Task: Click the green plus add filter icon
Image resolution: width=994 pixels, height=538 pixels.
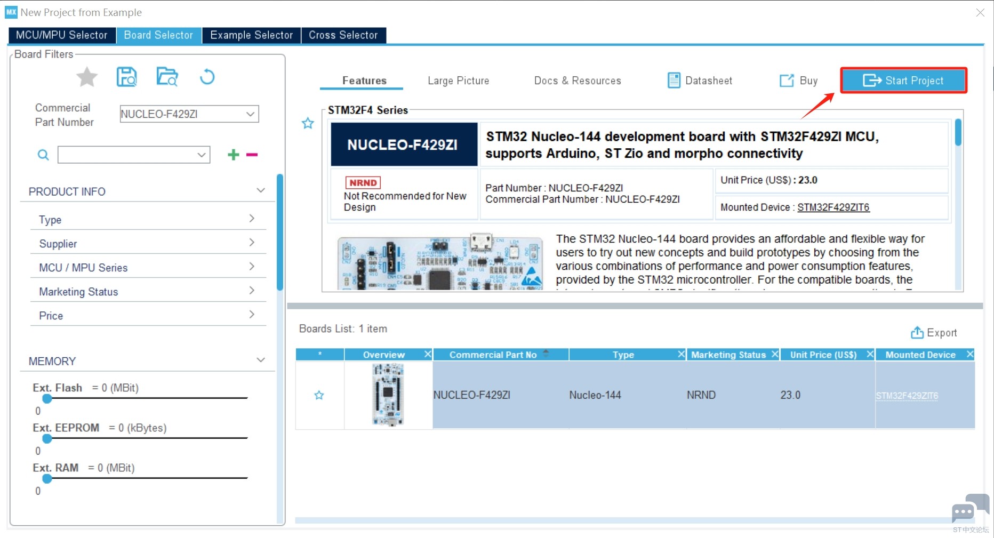Action: pos(233,155)
